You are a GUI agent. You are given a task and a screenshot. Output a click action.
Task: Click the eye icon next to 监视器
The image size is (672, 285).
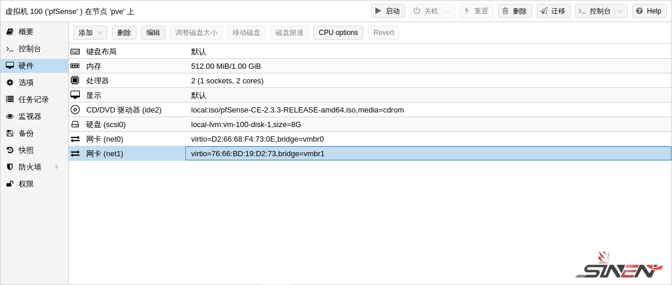tap(10, 117)
